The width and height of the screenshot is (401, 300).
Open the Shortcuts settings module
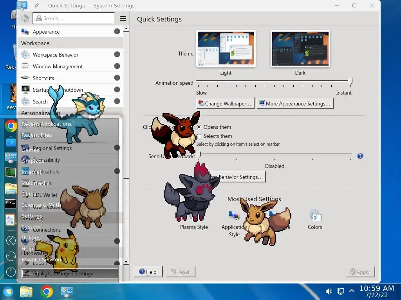tap(70, 78)
